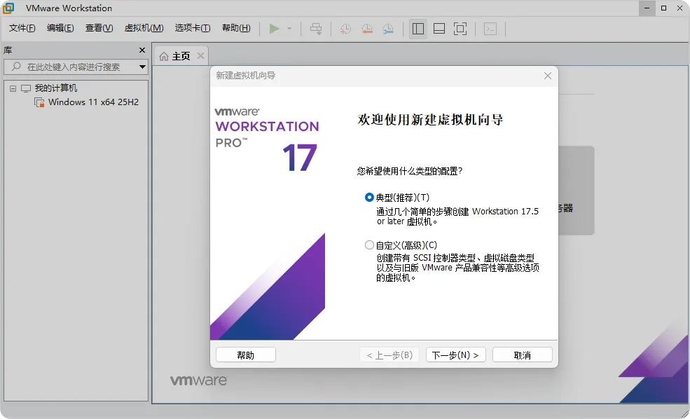Click the green power on (play) toolbar icon
The height and width of the screenshot is (419, 690).
coord(274,29)
